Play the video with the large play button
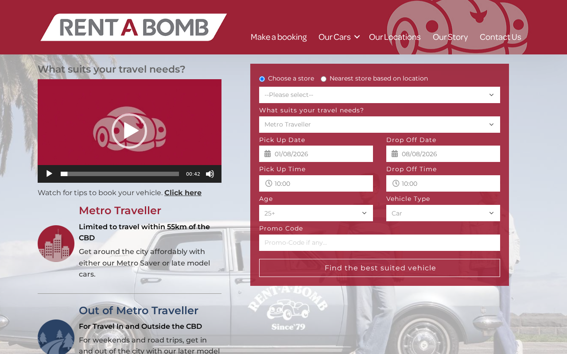Image resolution: width=567 pixels, height=354 pixels. (x=129, y=131)
